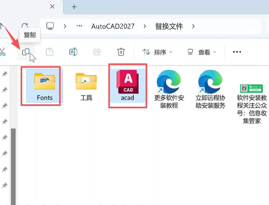Open the Sort (排序) dropdown

tap(157, 52)
